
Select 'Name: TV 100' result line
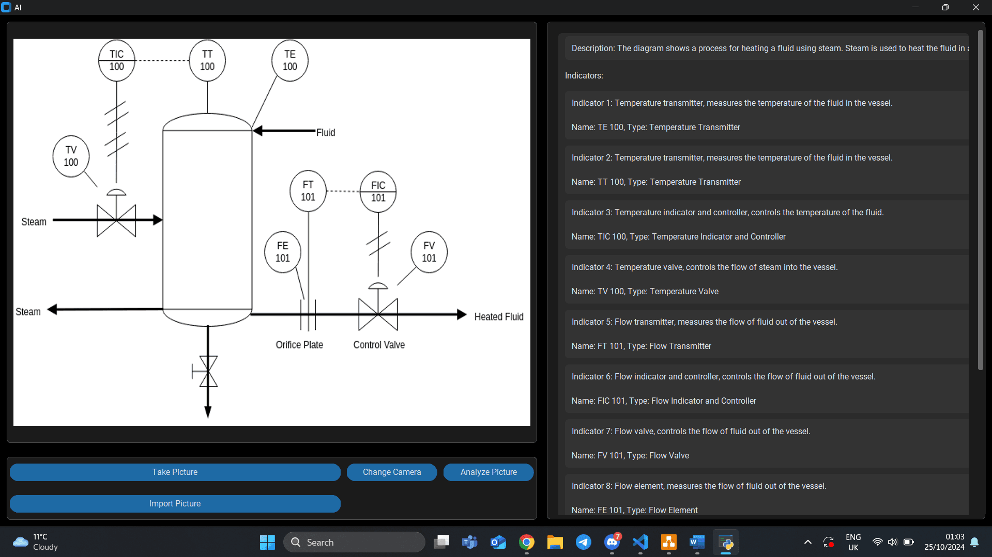click(x=645, y=291)
